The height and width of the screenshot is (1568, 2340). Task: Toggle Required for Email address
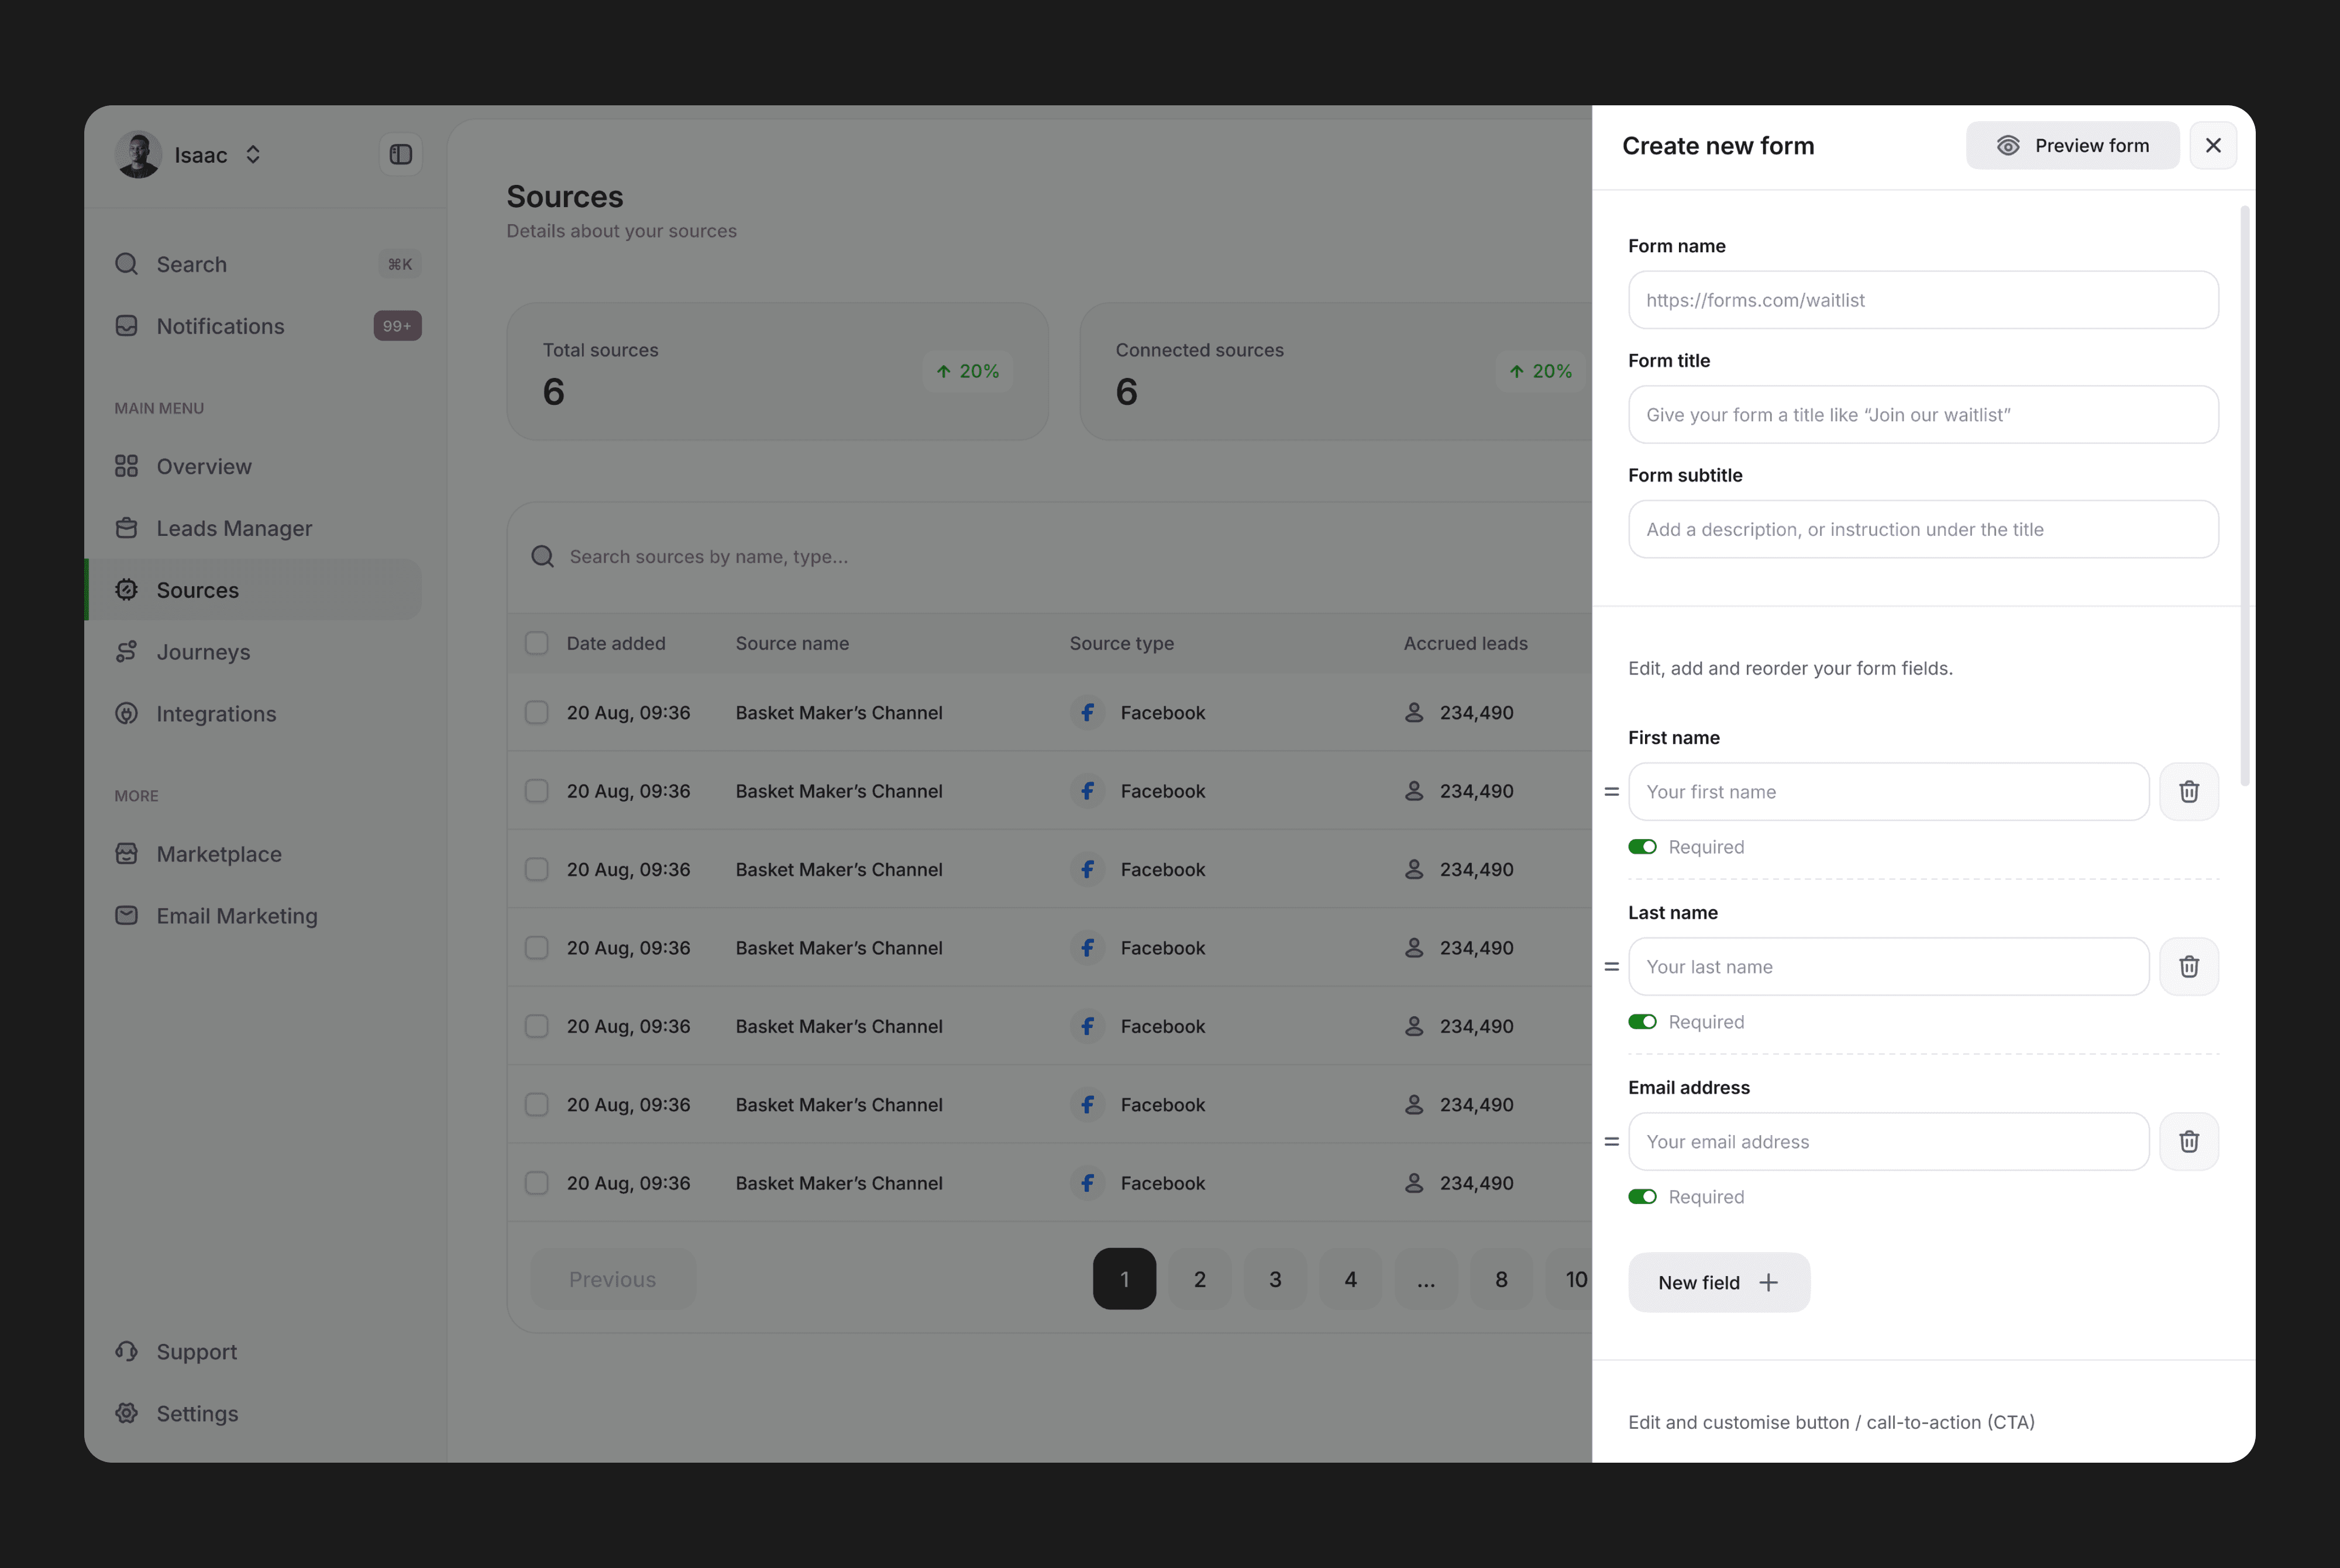(x=1642, y=1197)
